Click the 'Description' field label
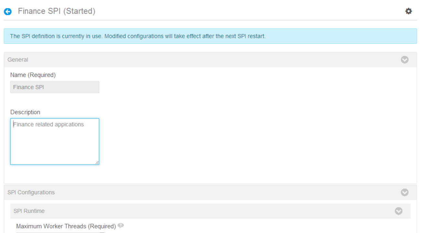Image resolution: width=425 pixels, height=233 pixels. coord(25,112)
